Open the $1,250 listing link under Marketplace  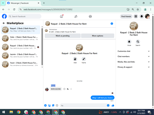pos(62,32)
